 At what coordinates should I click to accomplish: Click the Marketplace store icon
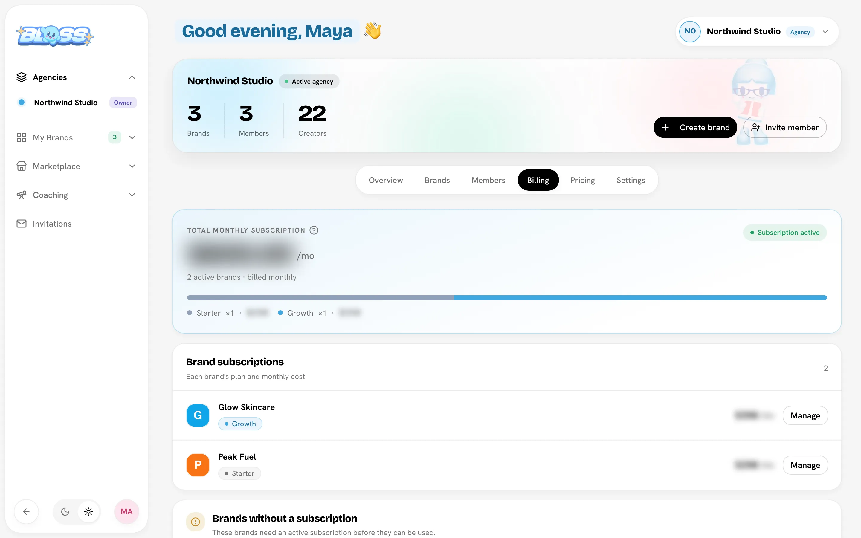click(21, 166)
